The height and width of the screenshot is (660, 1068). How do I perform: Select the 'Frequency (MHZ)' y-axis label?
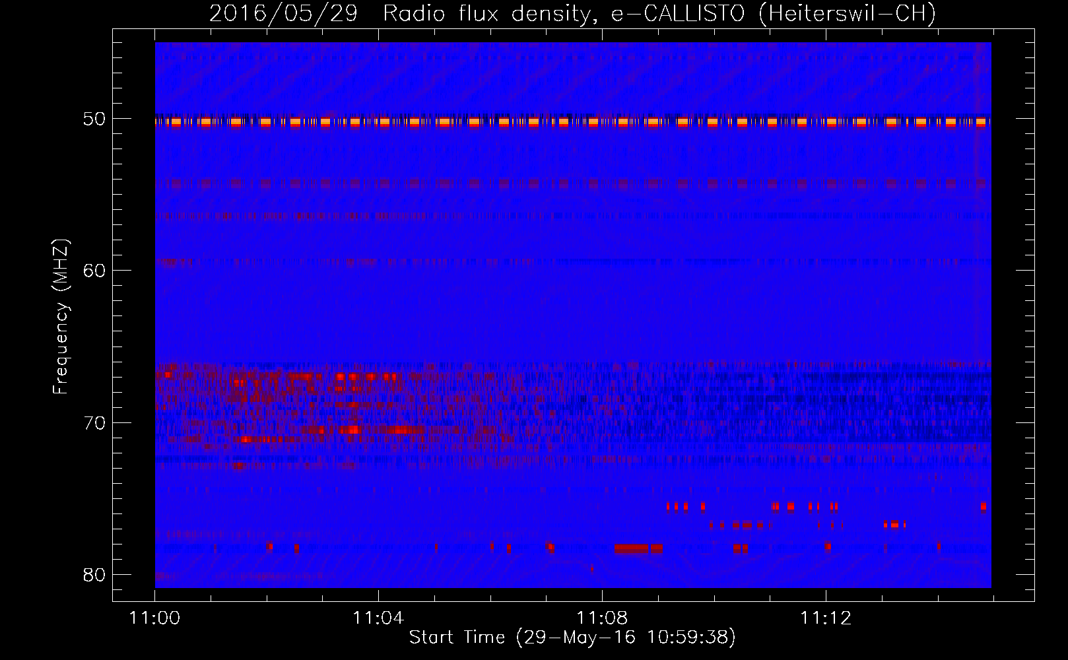(x=61, y=317)
